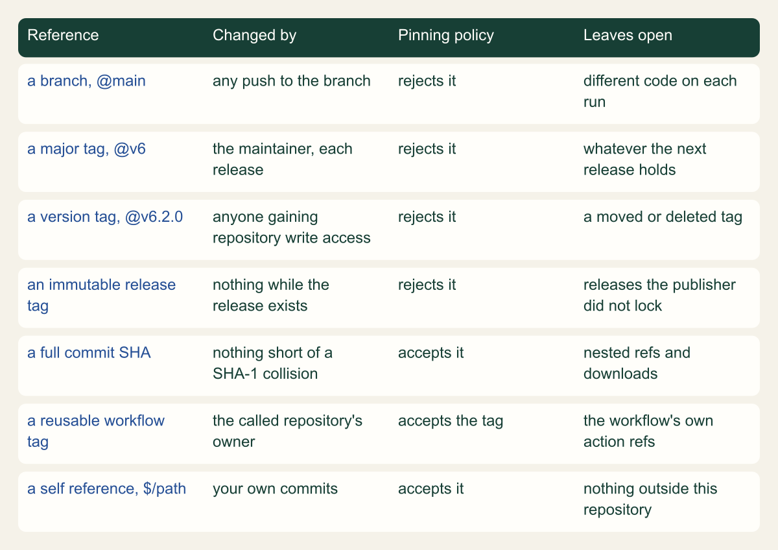
Task: Click 'accepts it' in full commit SHA row
Action: point(430,352)
